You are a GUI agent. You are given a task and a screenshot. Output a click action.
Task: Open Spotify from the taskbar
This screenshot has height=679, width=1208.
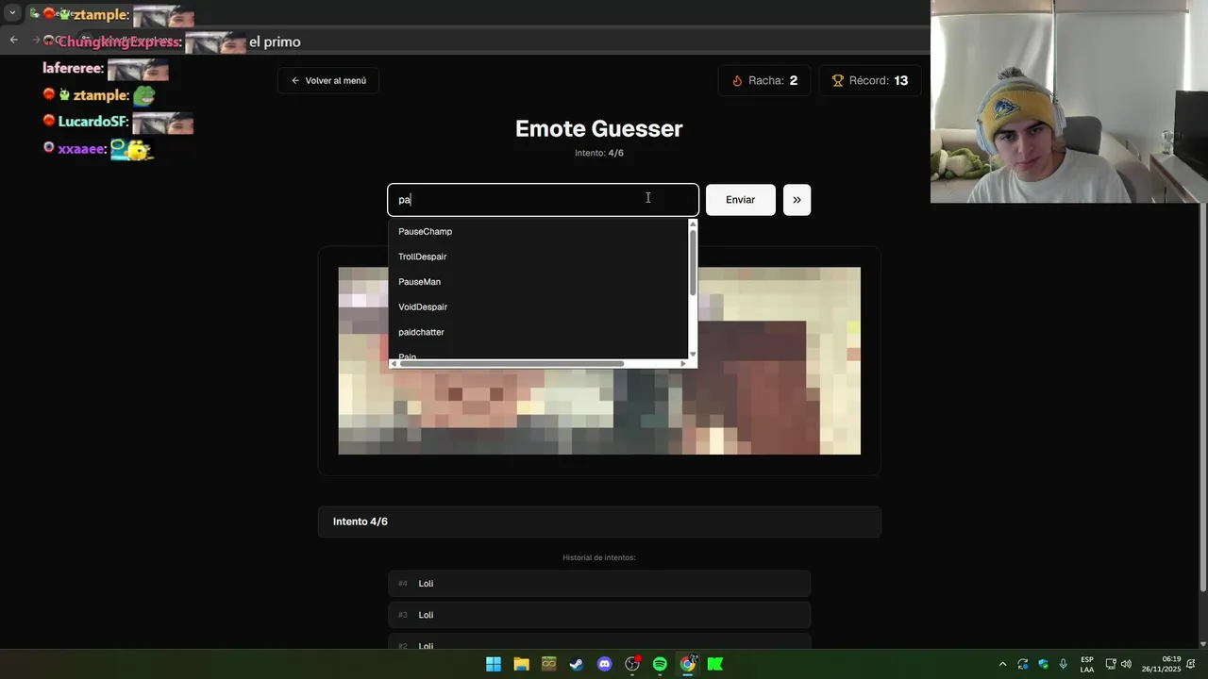tap(660, 664)
